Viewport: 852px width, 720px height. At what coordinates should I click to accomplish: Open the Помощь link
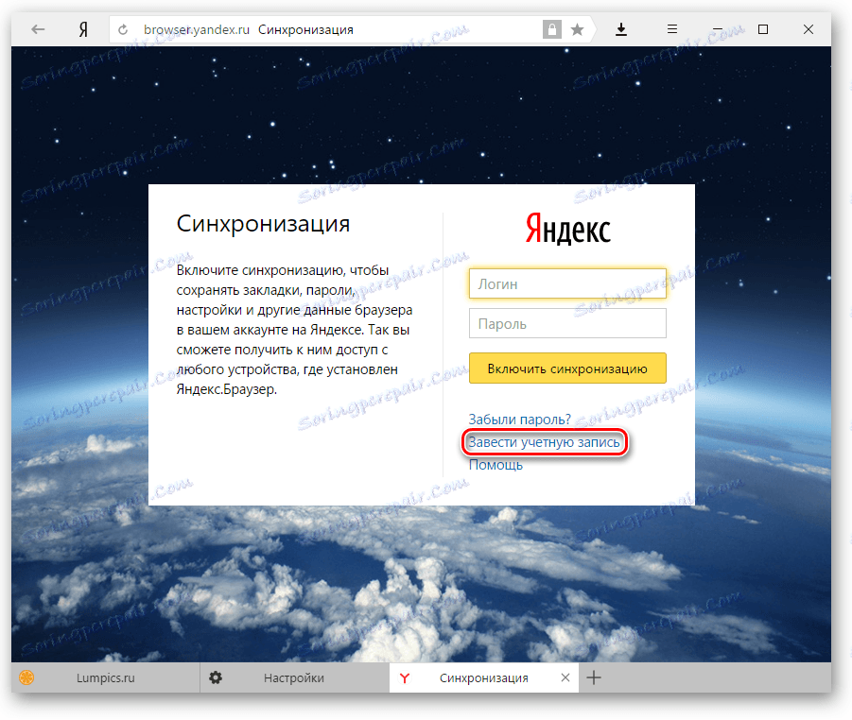pos(495,465)
